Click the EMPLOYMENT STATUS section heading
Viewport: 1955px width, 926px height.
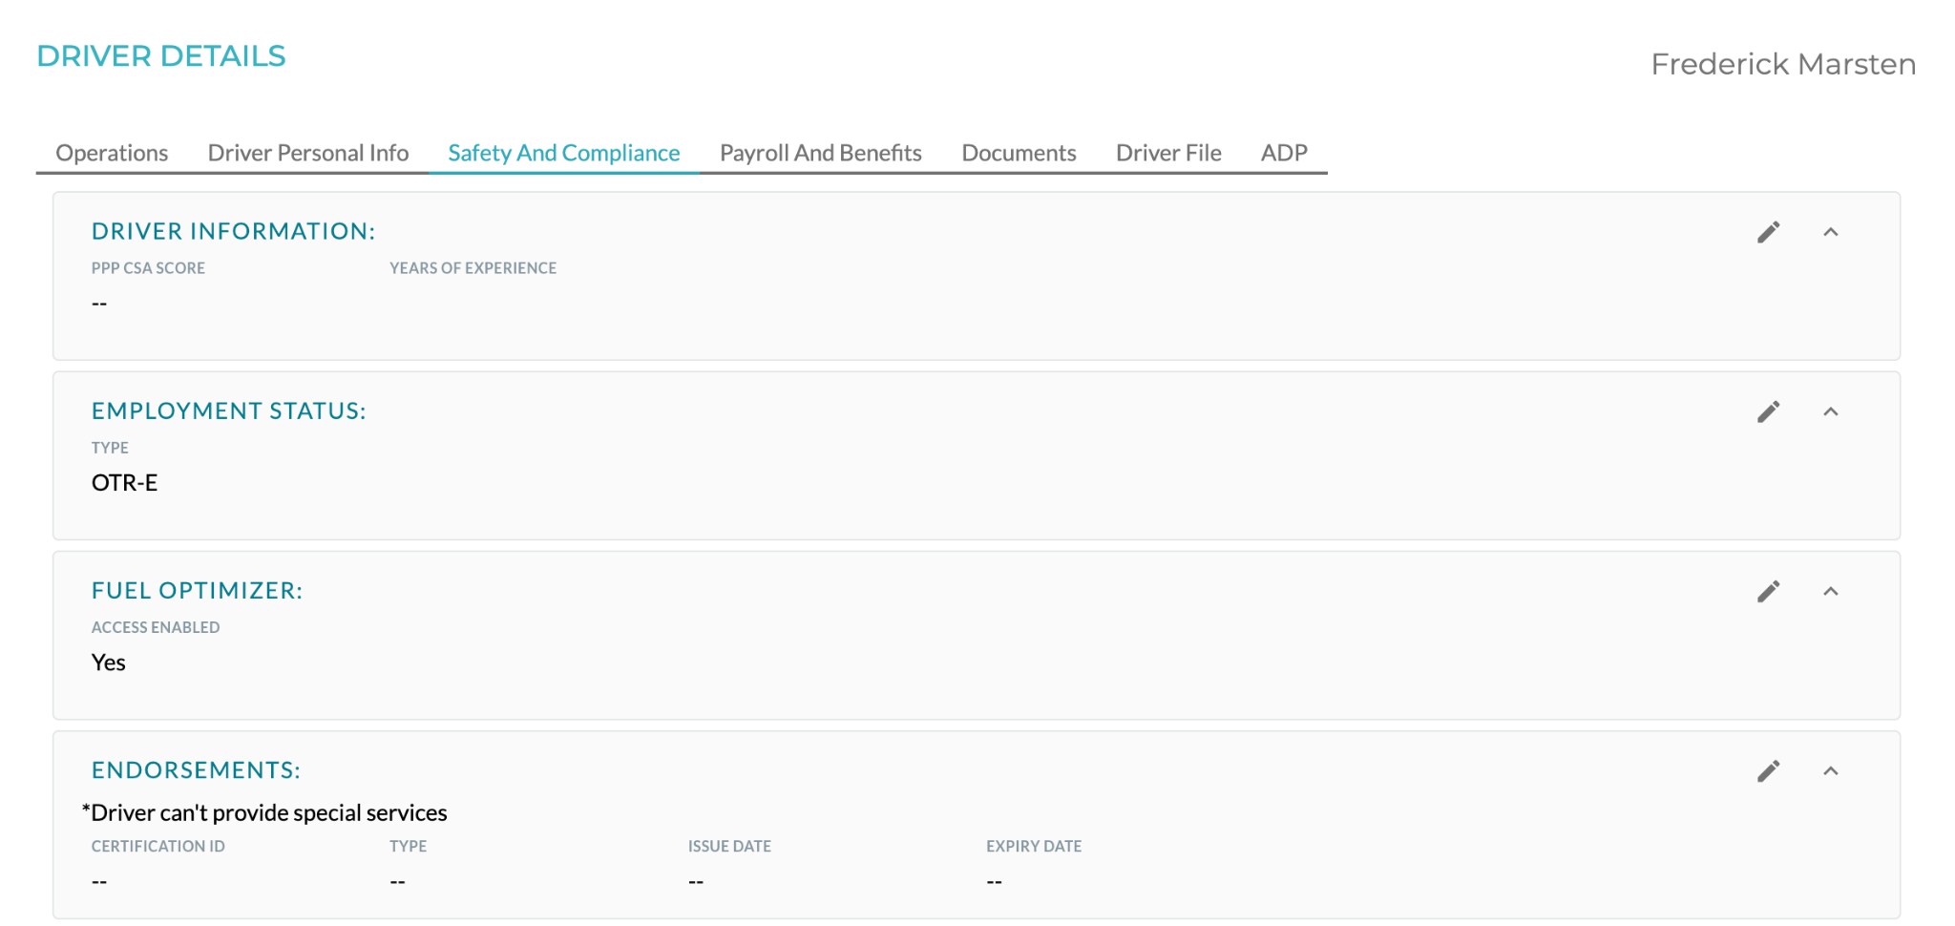pos(228,411)
